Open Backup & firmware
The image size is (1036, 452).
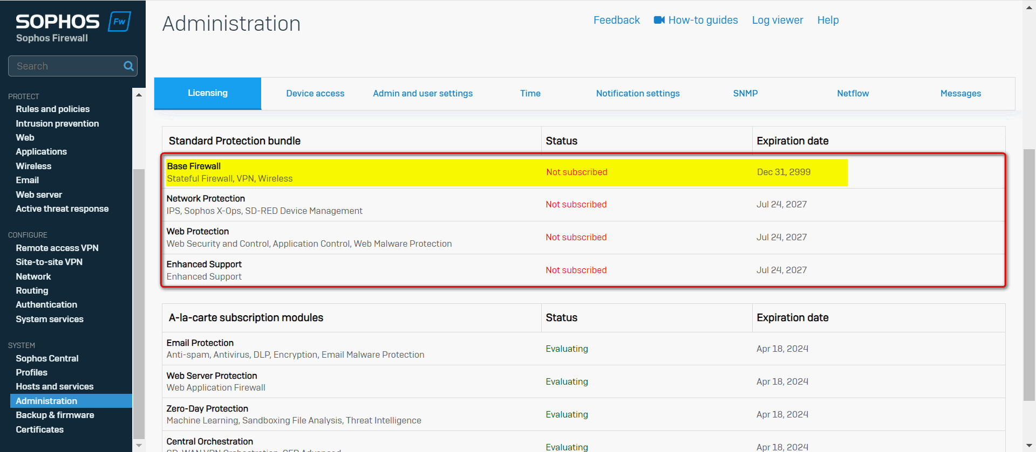point(55,415)
